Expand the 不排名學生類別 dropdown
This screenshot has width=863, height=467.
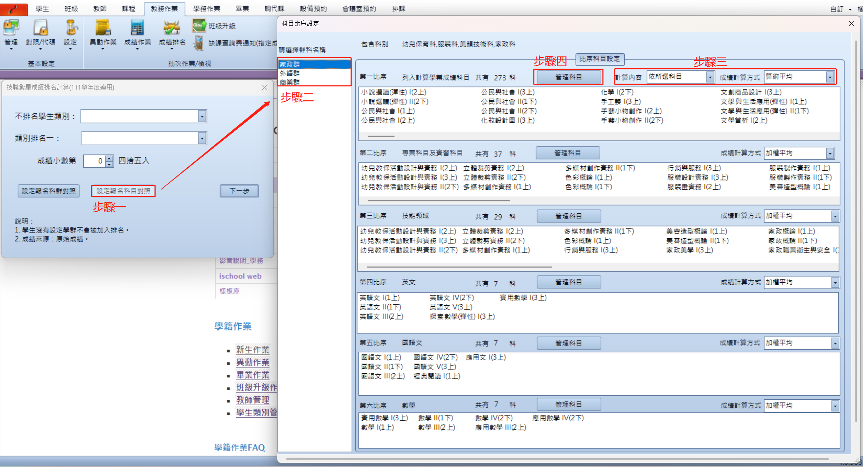202,116
